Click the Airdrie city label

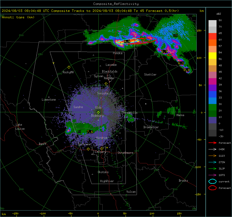click(102, 138)
